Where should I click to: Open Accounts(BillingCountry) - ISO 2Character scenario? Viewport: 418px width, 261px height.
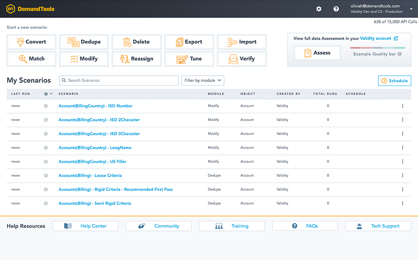click(x=99, y=120)
